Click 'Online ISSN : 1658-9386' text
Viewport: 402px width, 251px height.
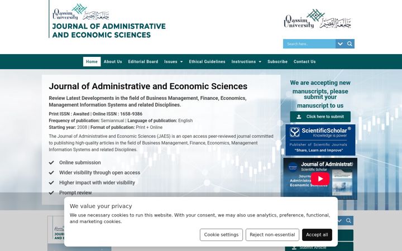tap(117, 114)
